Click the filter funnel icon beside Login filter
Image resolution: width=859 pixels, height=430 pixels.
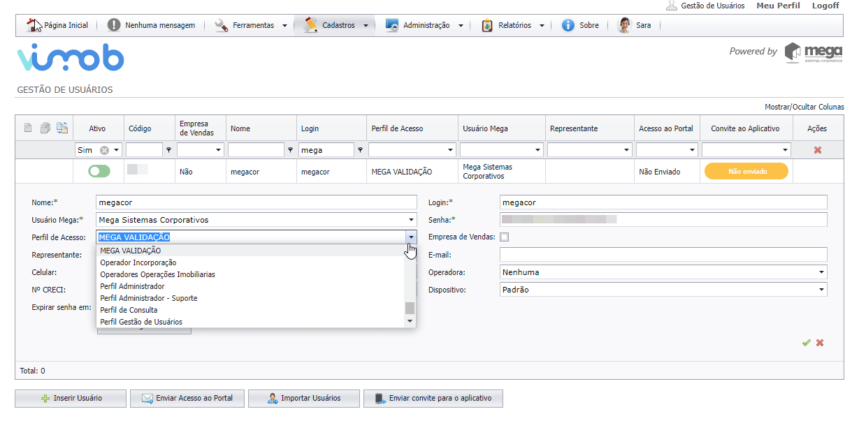pyautogui.click(x=361, y=150)
